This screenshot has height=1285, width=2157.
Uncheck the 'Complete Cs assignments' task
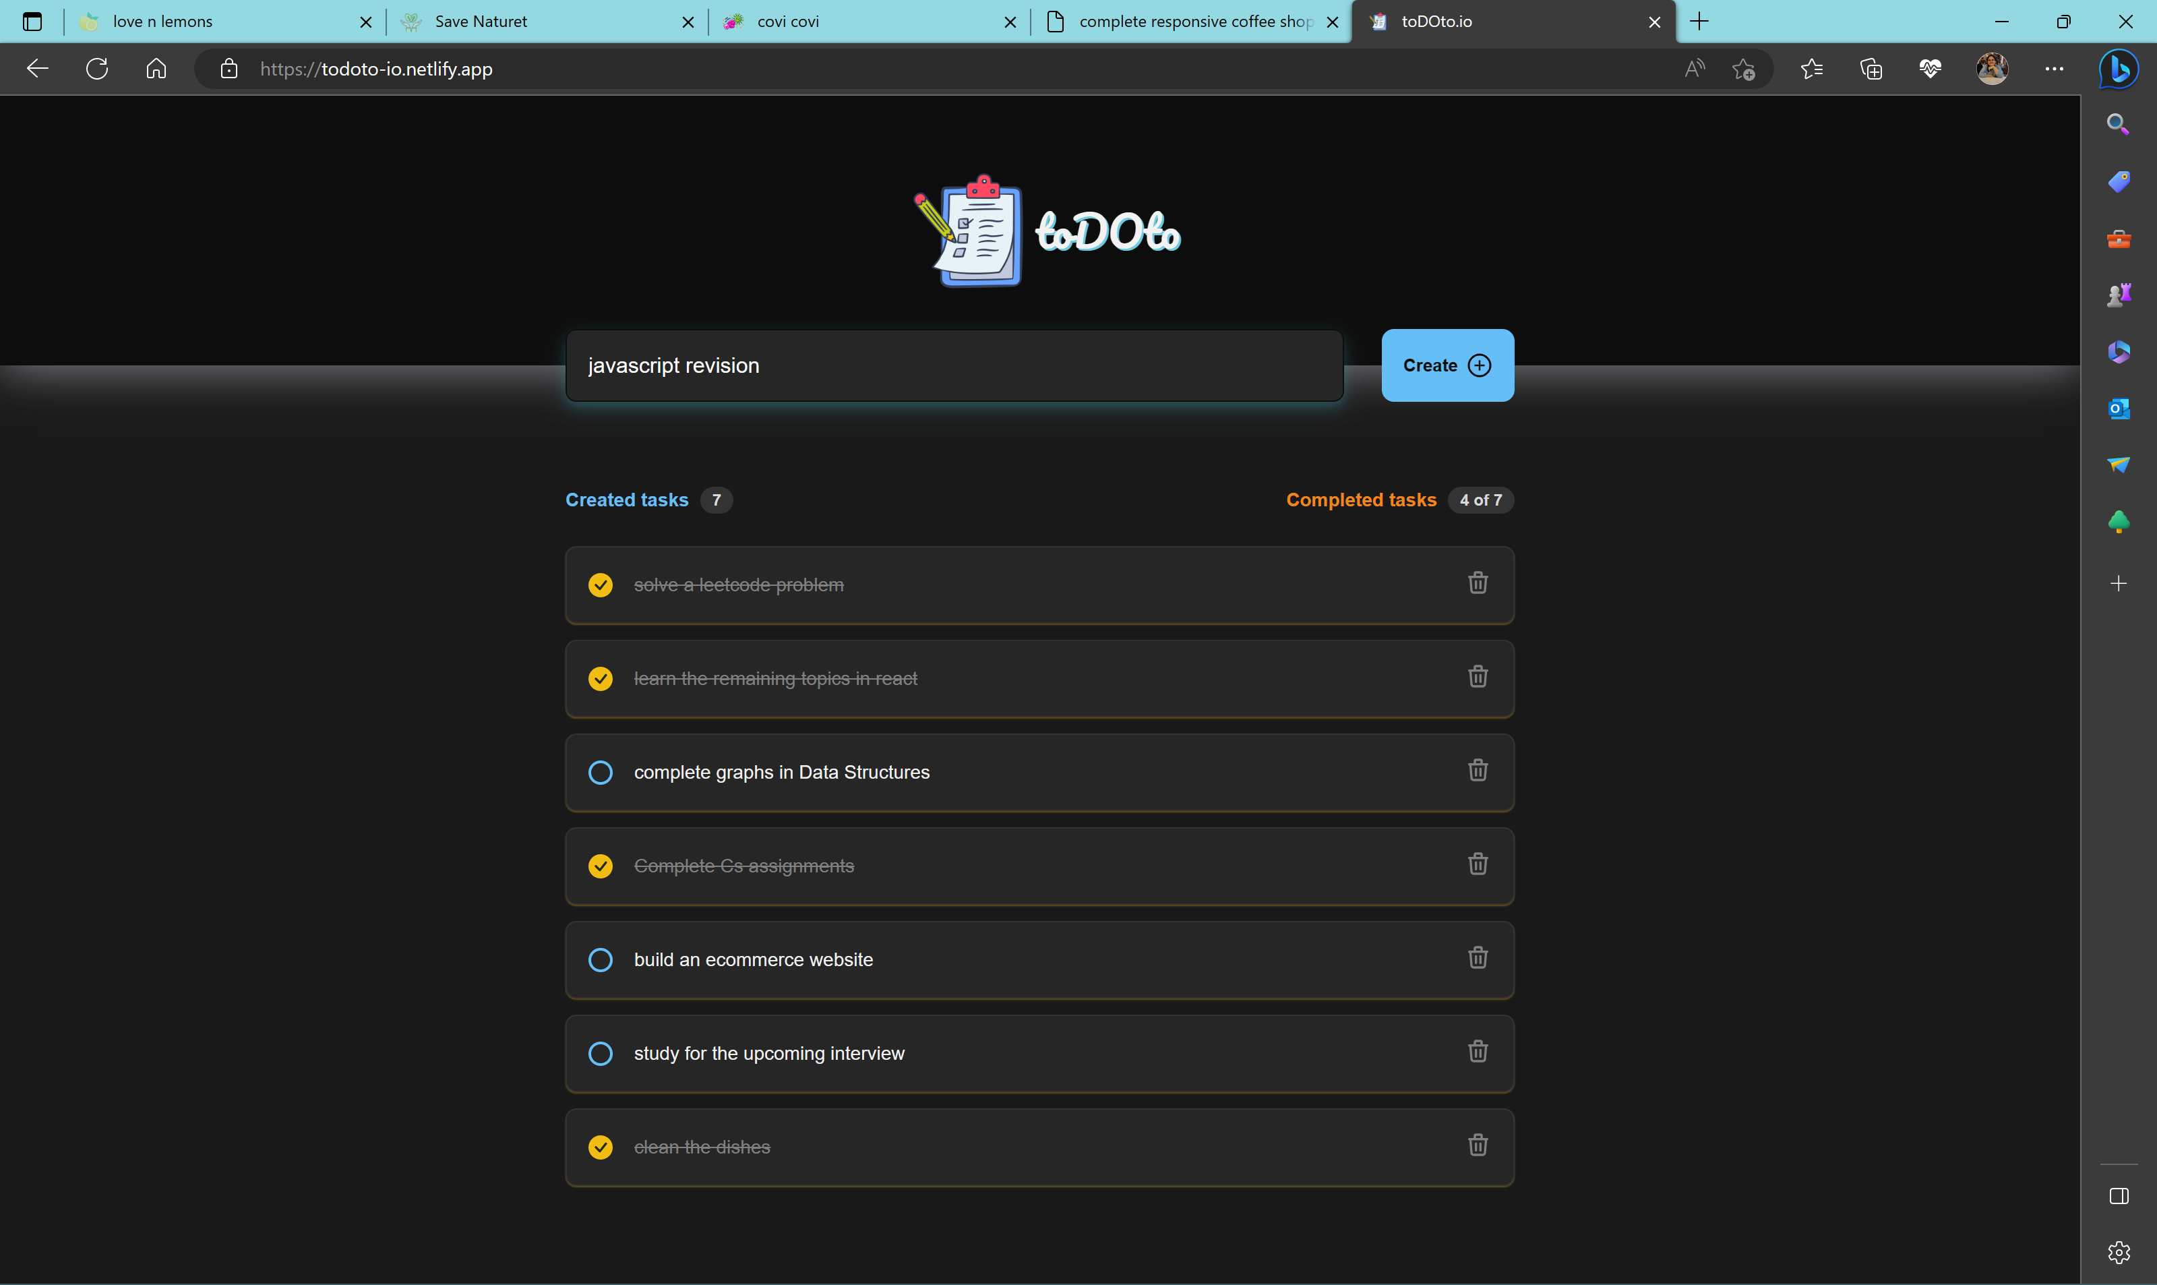600,866
